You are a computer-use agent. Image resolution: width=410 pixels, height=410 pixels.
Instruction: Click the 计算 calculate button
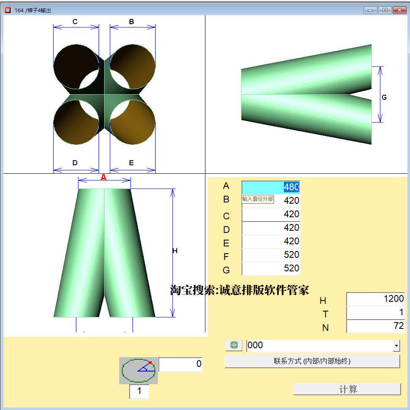coord(347,389)
